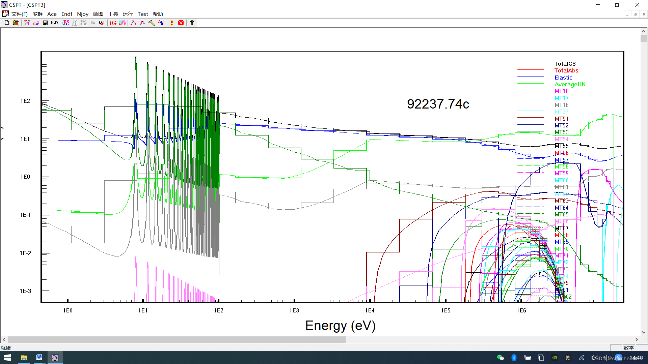This screenshot has height=364, width=648.
Task: Click the TotalAbs legend label
Action: [566, 70]
